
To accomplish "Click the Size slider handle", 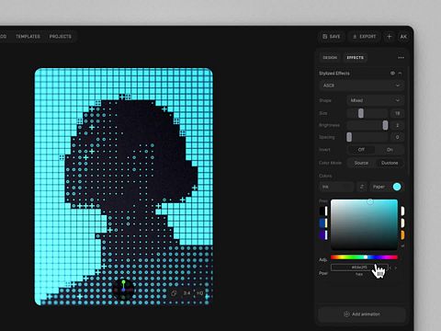I will [x=361, y=113].
